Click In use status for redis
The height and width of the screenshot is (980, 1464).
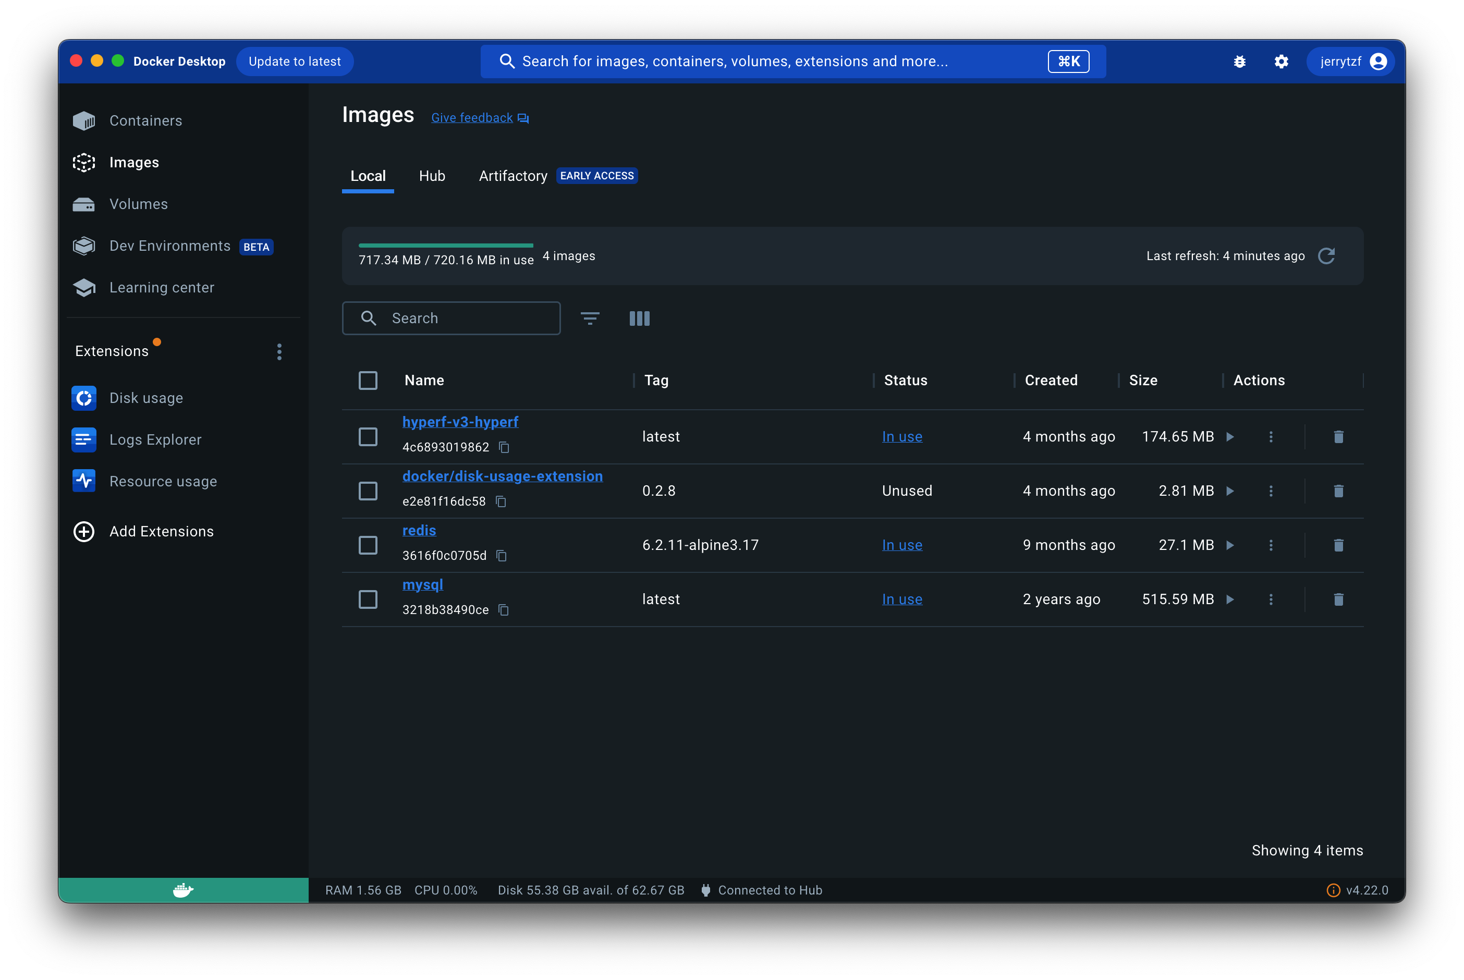[x=901, y=545]
